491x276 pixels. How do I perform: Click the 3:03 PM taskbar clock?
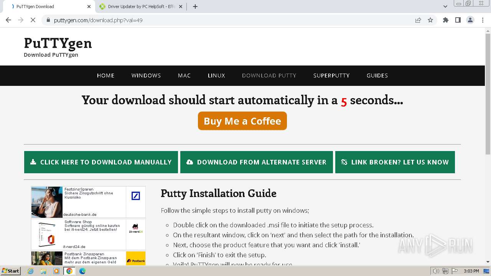tap(471, 271)
